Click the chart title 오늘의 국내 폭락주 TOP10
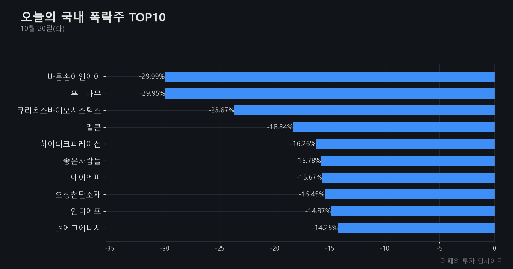This screenshot has height=269, width=513. click(93, 17)
